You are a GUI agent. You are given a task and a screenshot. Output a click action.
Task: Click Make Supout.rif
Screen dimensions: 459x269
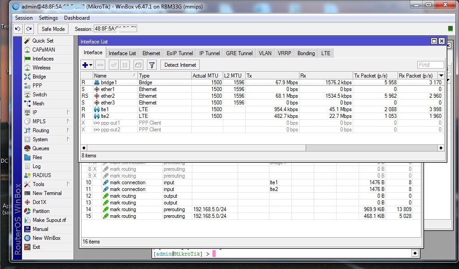pyautogui.click(x=49, y=220)
